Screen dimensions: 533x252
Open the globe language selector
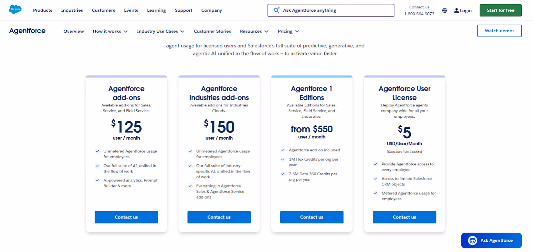point(444,10)
